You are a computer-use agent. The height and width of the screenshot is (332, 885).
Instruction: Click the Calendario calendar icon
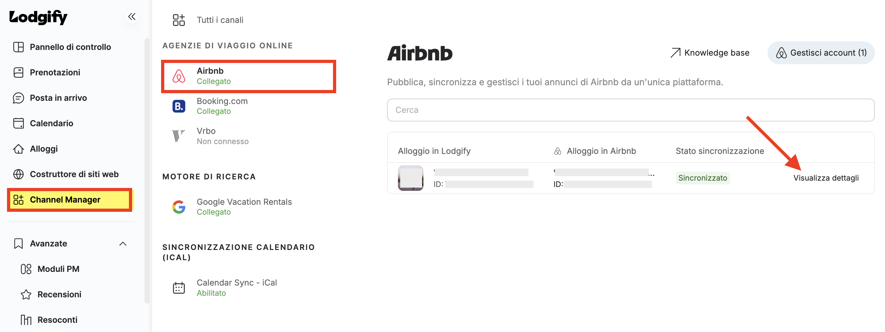(18, 123)
